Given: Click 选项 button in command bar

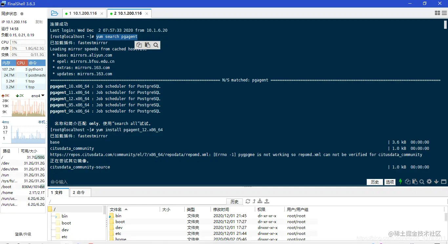Looking at the screenshot, I should click(x=390, y=182).
